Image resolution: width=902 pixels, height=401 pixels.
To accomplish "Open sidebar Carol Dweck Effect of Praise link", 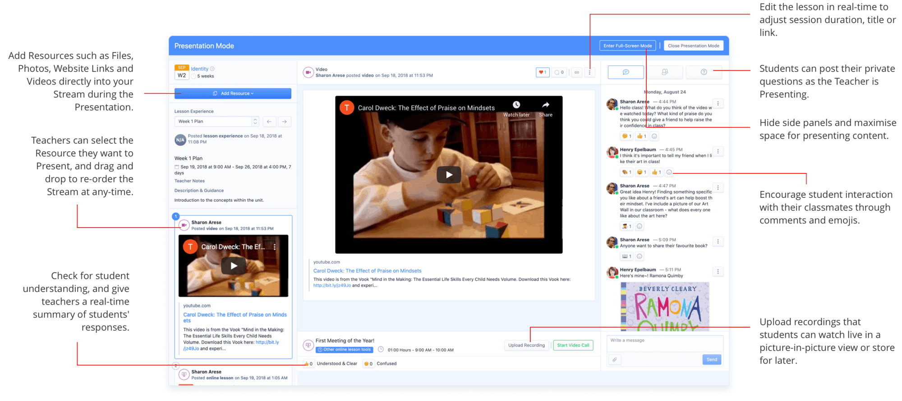I will click(x=235, y=318).
